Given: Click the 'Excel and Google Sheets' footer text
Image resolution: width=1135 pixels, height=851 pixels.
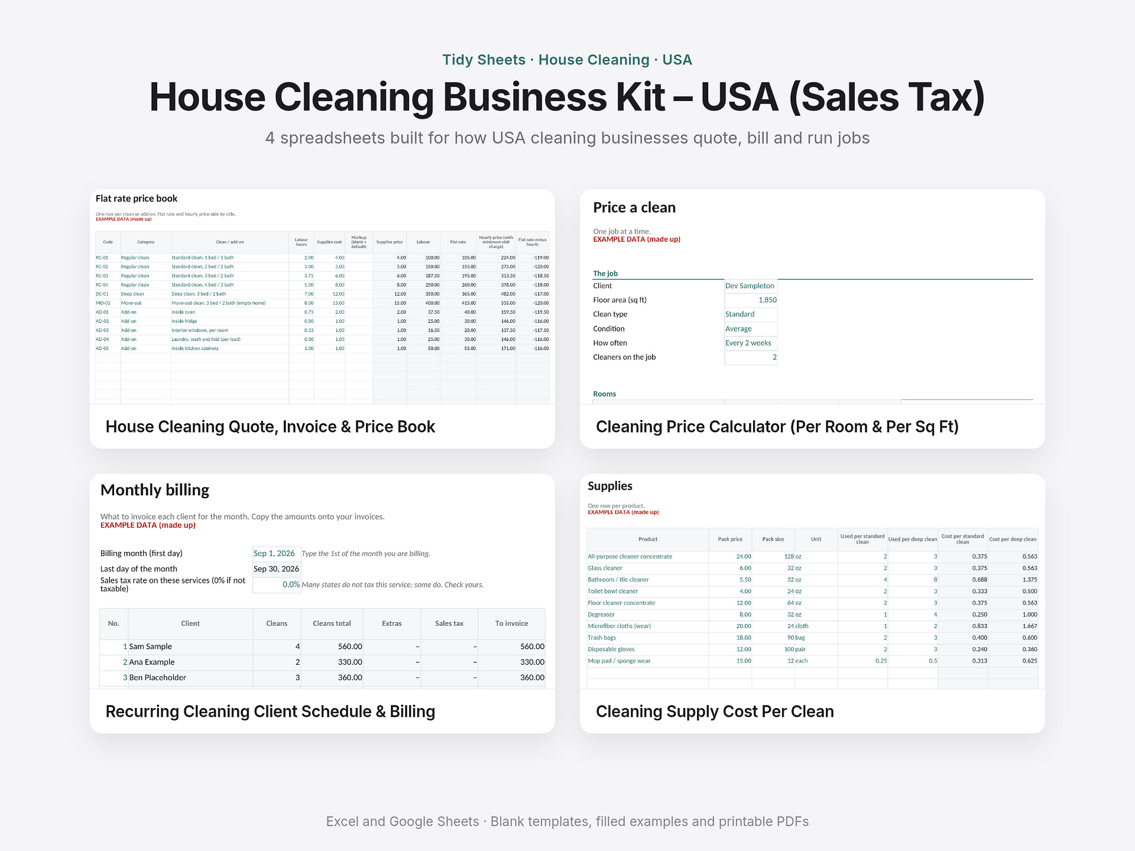Looking at the screenshot, I should tap(567, 821).
